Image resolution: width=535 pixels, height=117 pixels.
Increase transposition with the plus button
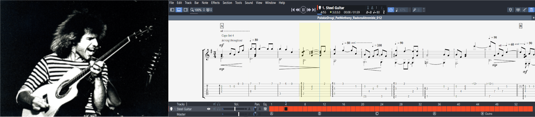tap(424, 9)
